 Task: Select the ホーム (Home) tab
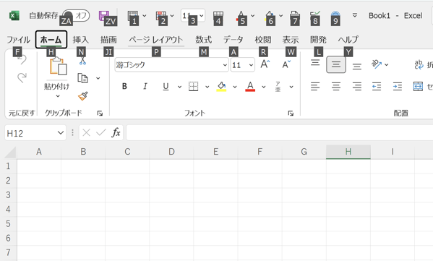(x=51, y=40)
